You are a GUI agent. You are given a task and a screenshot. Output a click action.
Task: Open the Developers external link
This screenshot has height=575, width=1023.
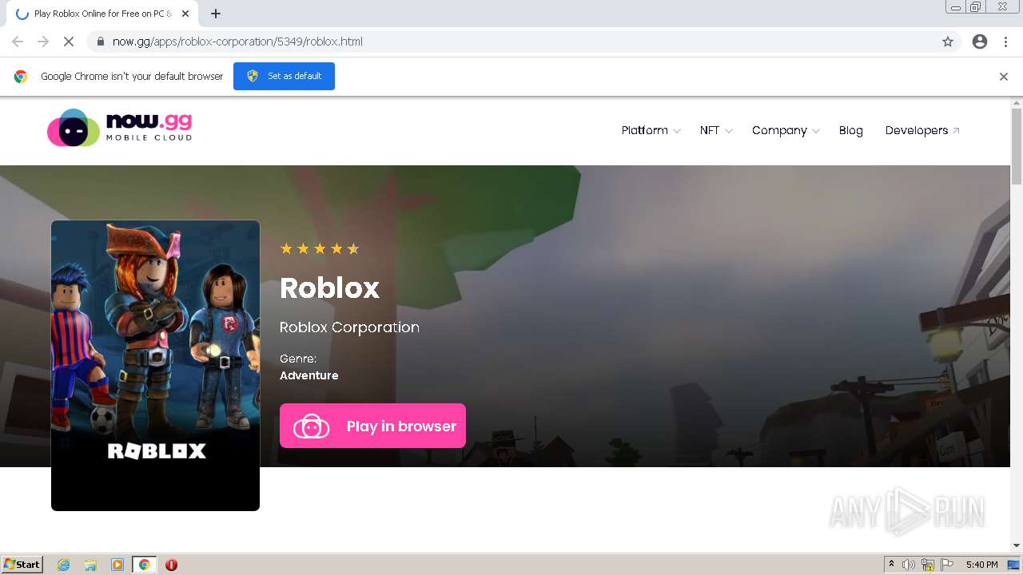pos(922,130)
